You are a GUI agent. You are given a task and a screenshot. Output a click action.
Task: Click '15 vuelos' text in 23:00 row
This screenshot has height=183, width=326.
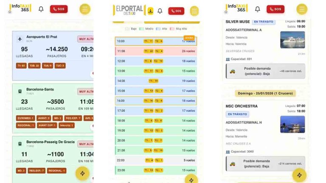(x=188, y=170)
